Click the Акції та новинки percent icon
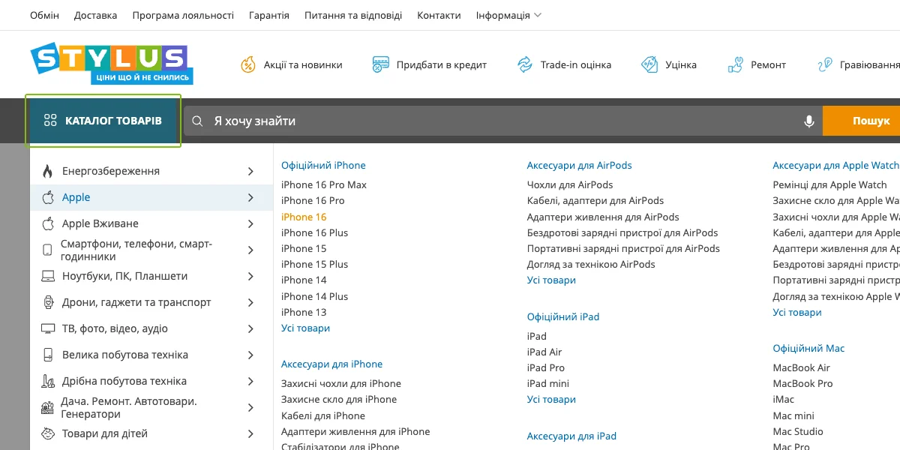The image size is (900, 450). coord(248,65)
